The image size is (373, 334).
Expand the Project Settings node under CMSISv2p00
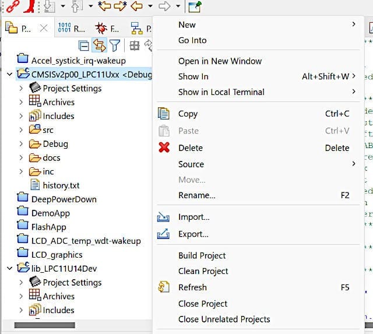(x=22, y=89)
